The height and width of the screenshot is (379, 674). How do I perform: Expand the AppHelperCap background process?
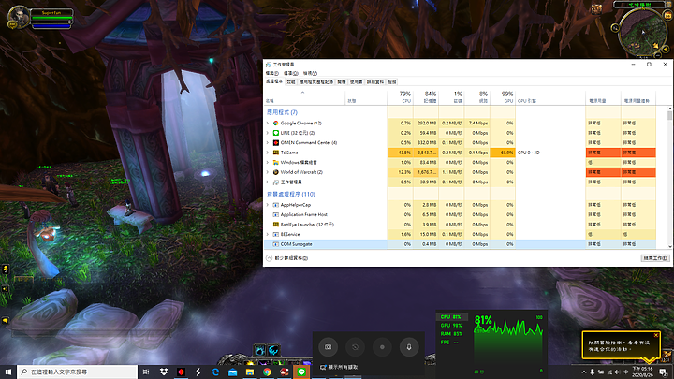click(268, 205)
